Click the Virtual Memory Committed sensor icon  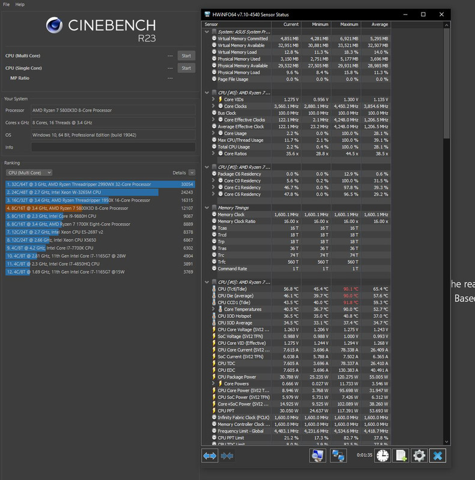point(214,38)
